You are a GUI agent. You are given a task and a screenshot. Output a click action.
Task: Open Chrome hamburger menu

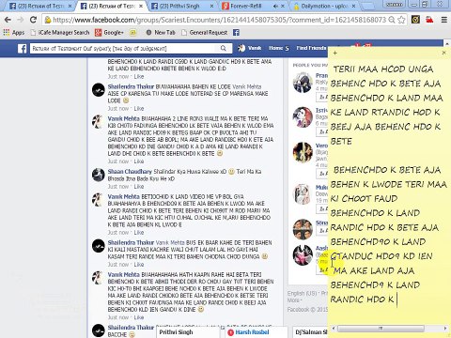point(444,20)
